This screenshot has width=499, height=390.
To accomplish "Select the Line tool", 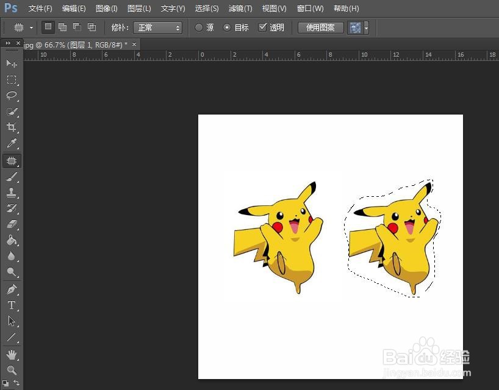I will 12,337.
